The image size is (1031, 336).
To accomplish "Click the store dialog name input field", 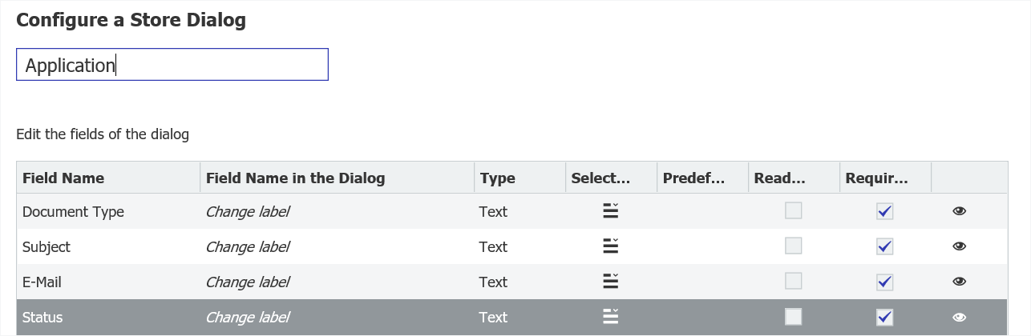I will click(x=172, y=65).
